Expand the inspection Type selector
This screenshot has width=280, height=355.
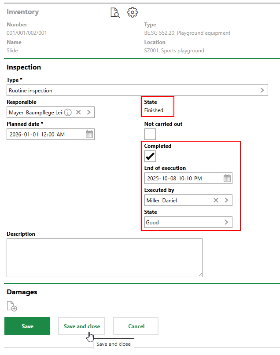tap(262, 90)
